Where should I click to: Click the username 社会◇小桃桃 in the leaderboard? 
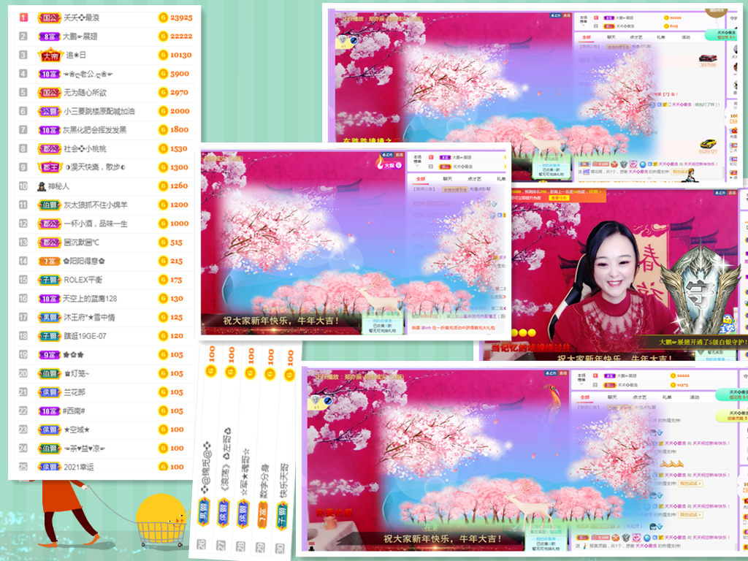(85, 149)
